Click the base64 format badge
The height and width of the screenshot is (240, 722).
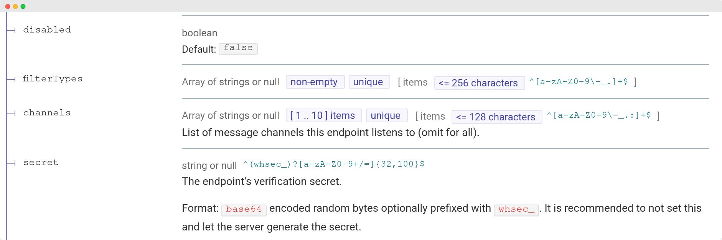pos(244,210)
